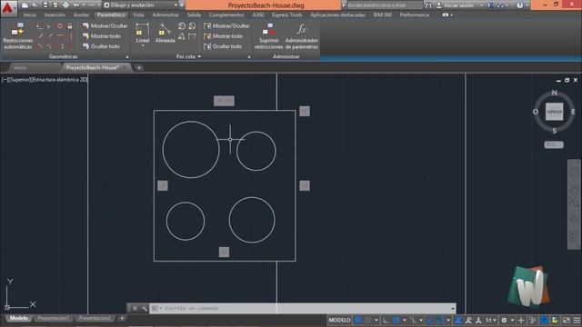The height and width of the screenshot is (327, 582).
Task: Click geometric Mostrar/Ocultar button
Action: (x=105, y=26)
